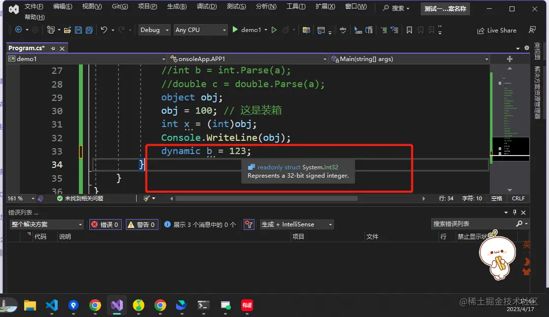The width and height of the screenshot is (549, 317).
Task: Click the Save All double-disk icon
Action: point(89,30)
